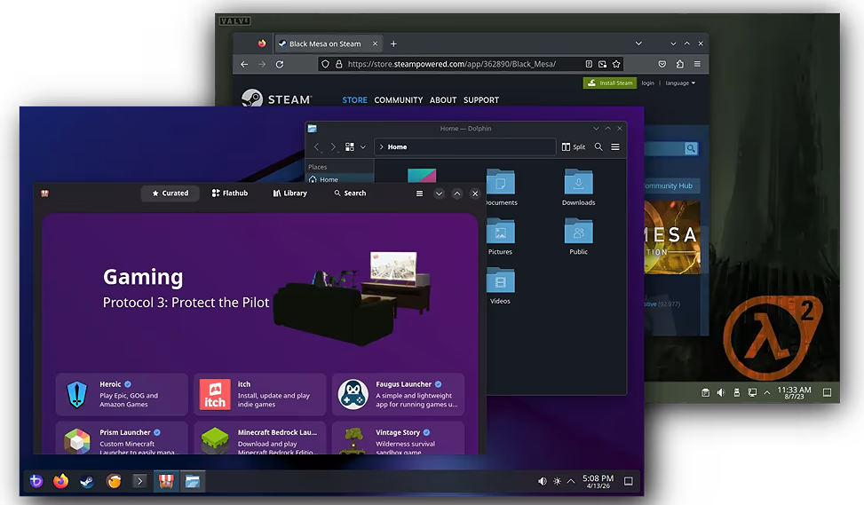Open the Documents folder
This screenshot has height=505, width=864.
point(500,187)
